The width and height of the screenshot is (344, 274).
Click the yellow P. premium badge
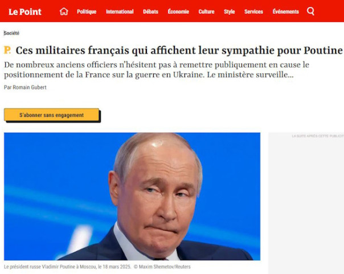click(7, 50)
